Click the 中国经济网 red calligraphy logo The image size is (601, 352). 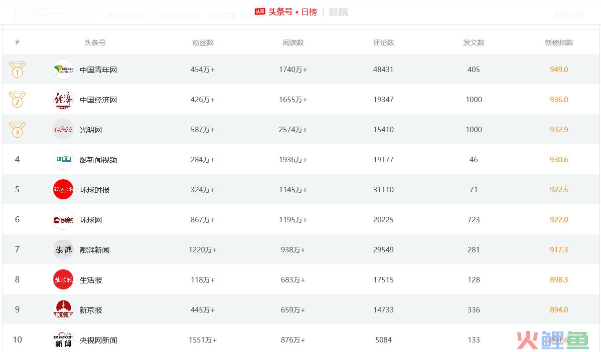click(63, 100)
